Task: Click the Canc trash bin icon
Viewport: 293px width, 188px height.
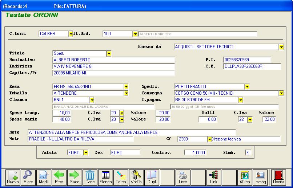Action: (90, 177)
